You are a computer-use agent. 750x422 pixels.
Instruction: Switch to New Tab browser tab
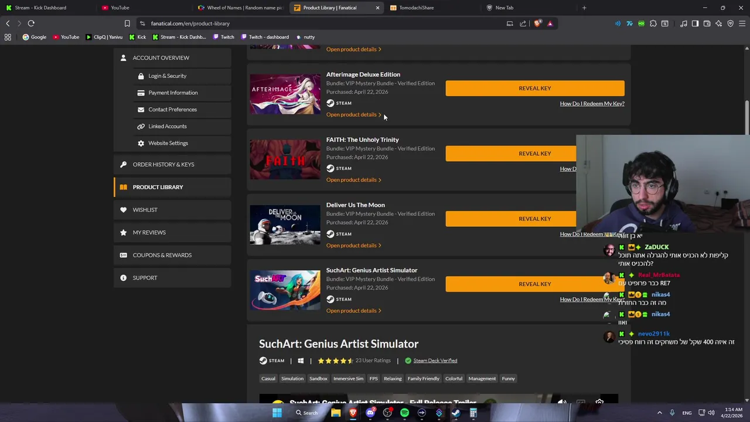pyautogui.click(x=527, y=8)
